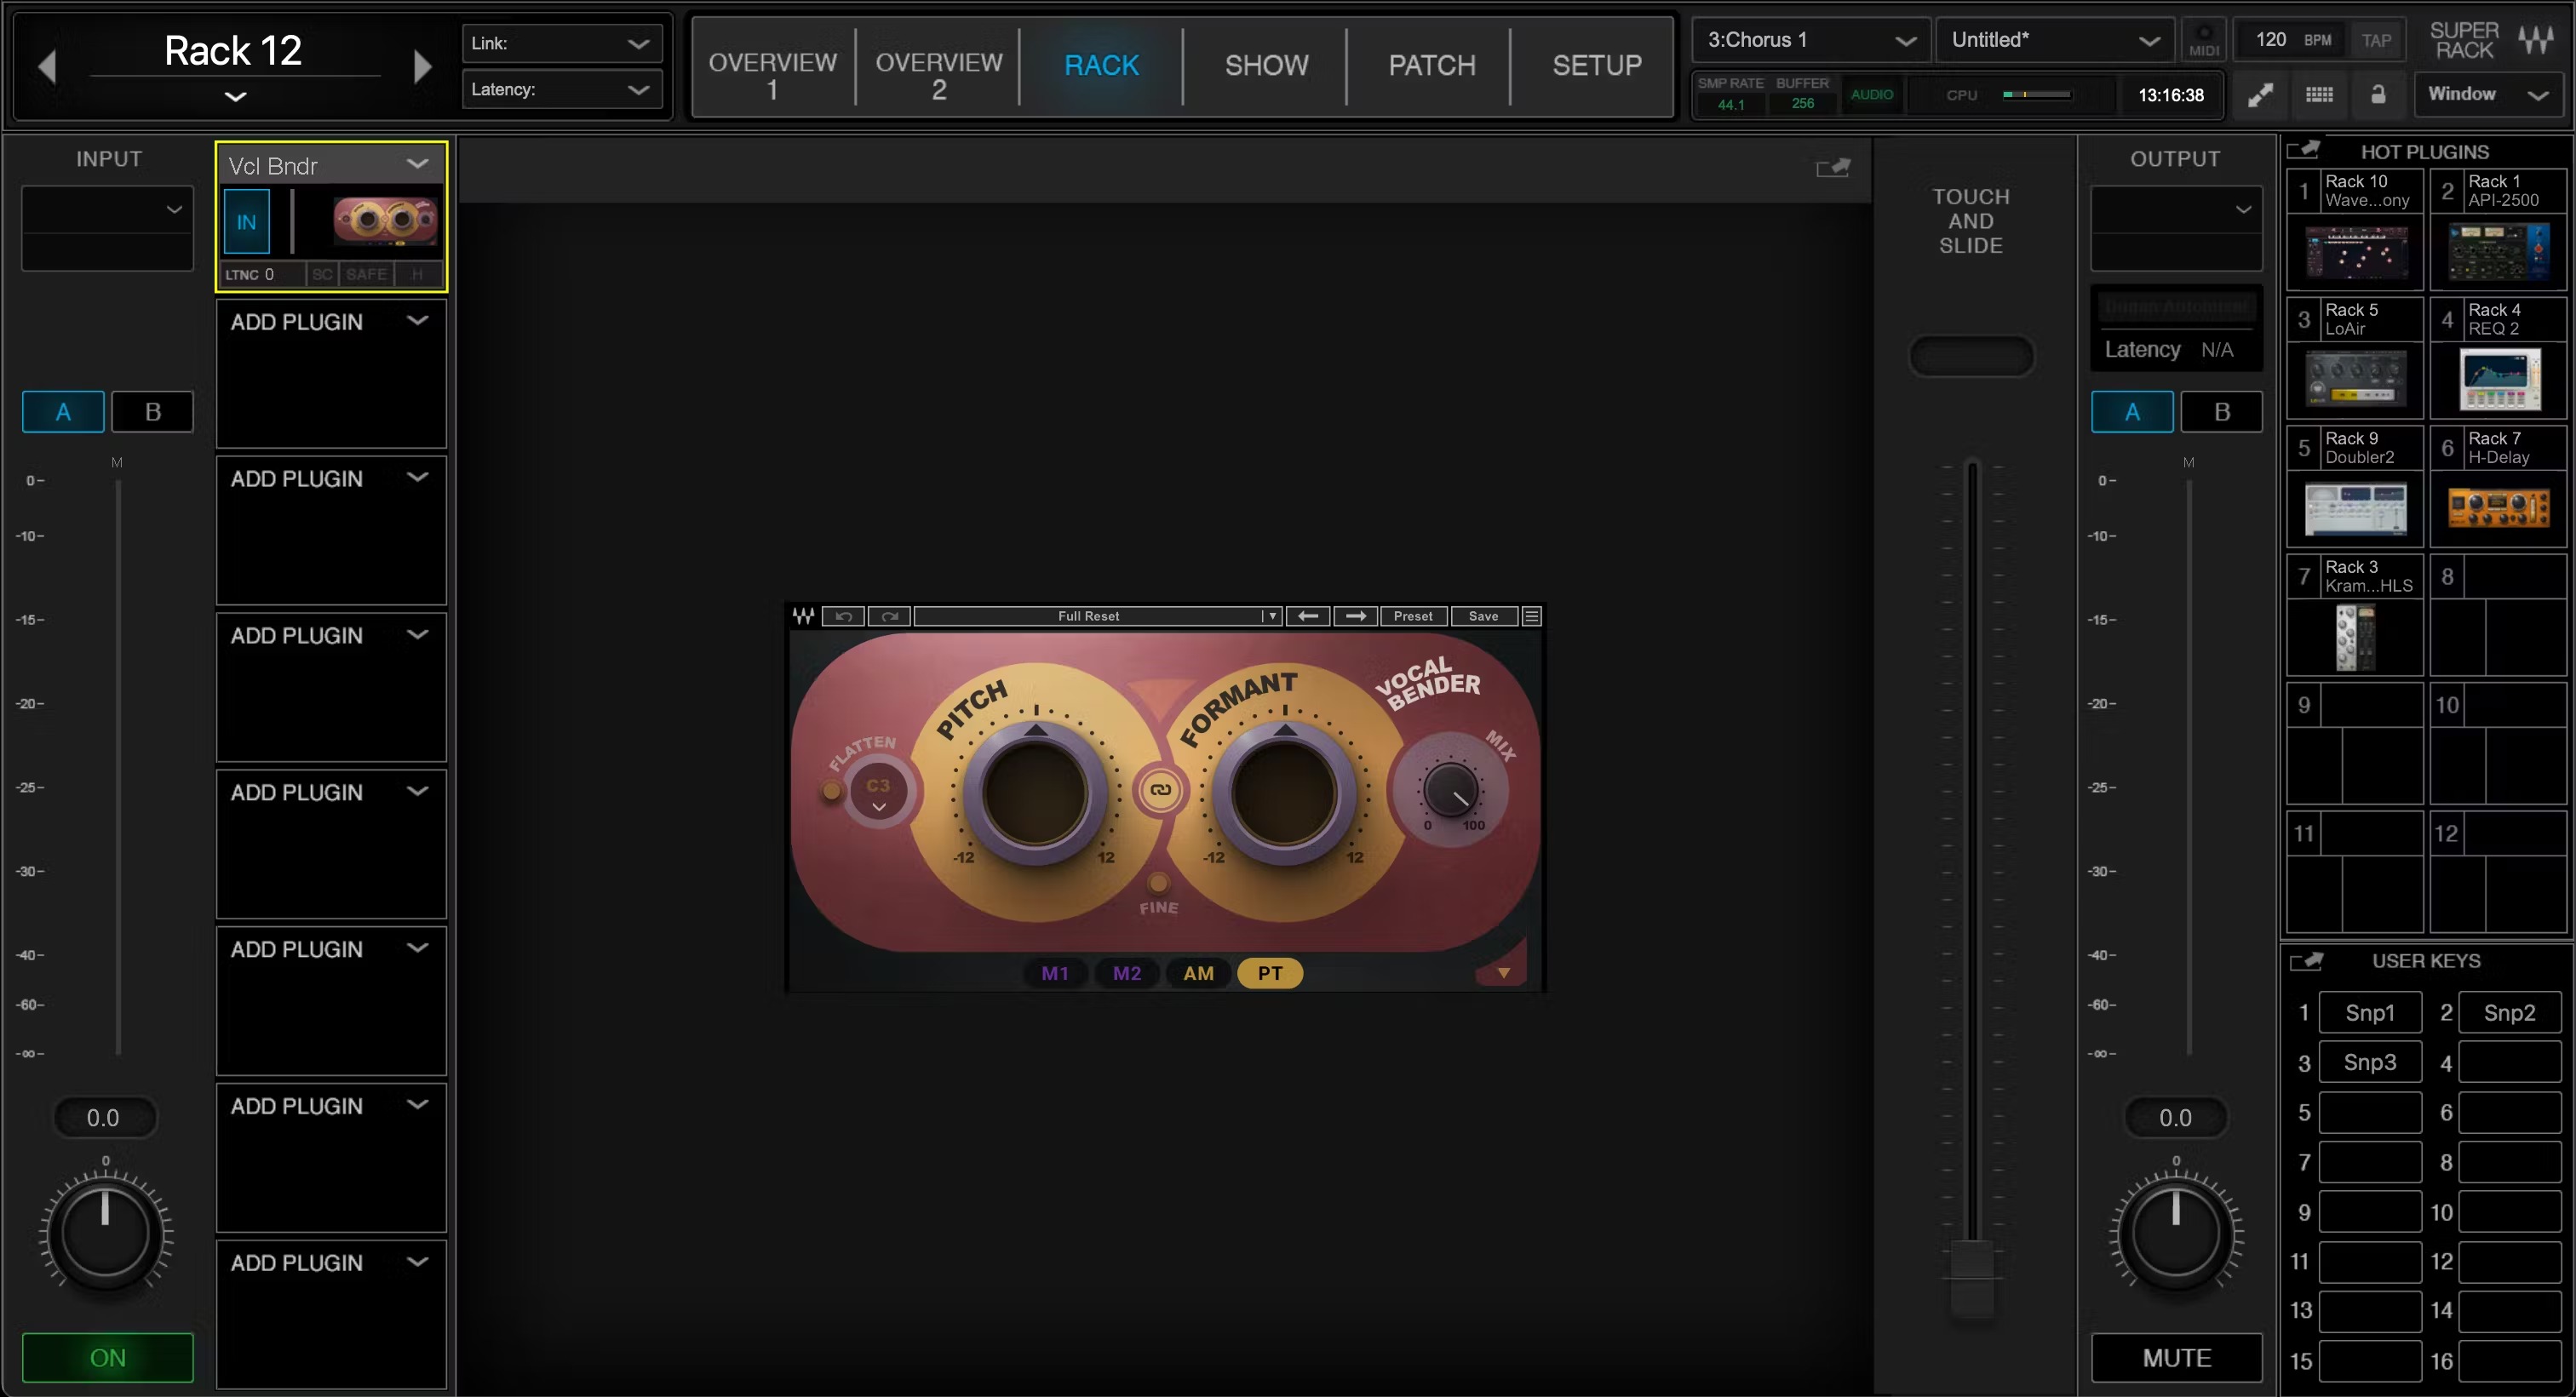
Task: Switch to the RACK tab
Action: (x=1101, y=66)
